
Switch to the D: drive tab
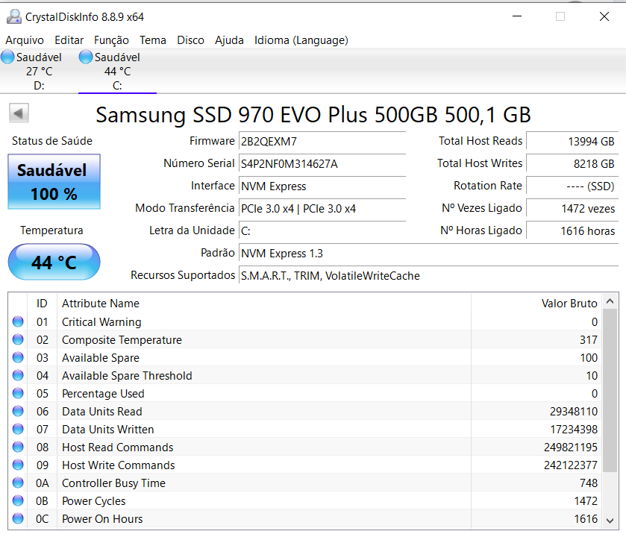[39, 72]
